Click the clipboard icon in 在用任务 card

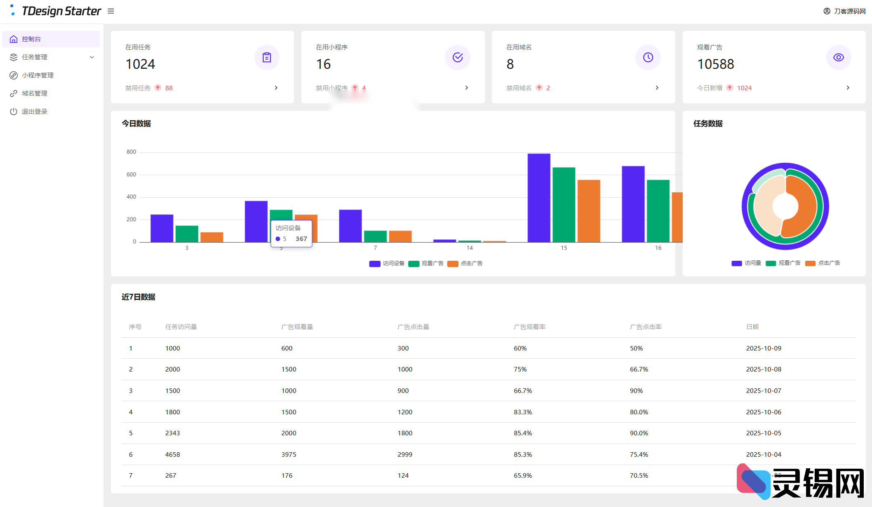(267, 57)
